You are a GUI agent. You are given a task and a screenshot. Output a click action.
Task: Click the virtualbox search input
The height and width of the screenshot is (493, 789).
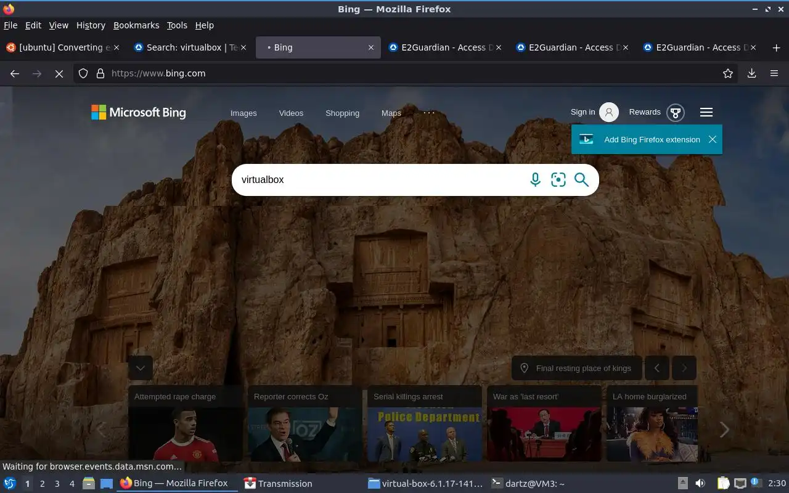coord(380,180)
